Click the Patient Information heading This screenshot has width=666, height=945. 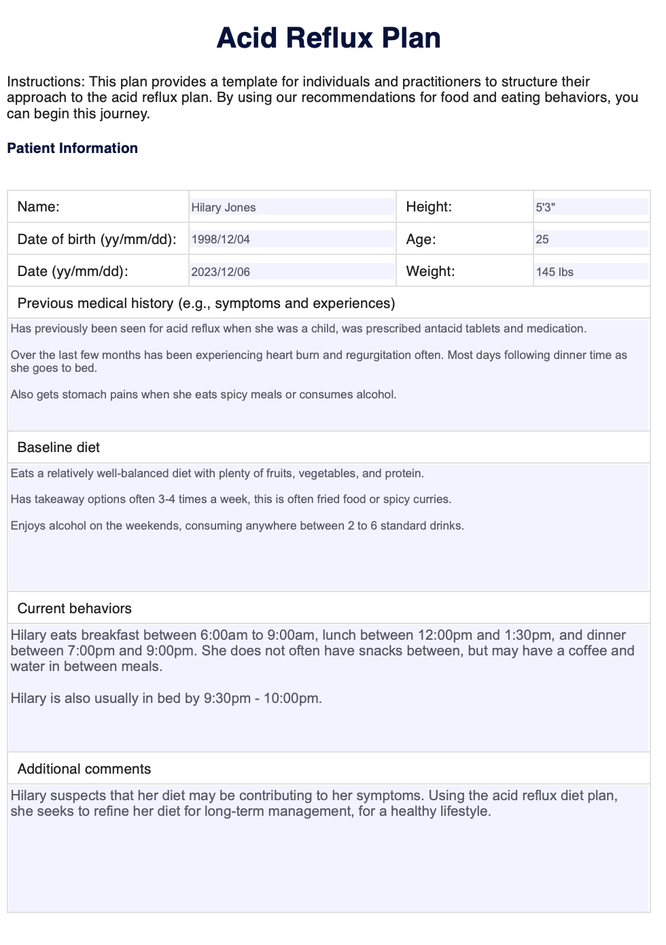[x=72, y=148]
